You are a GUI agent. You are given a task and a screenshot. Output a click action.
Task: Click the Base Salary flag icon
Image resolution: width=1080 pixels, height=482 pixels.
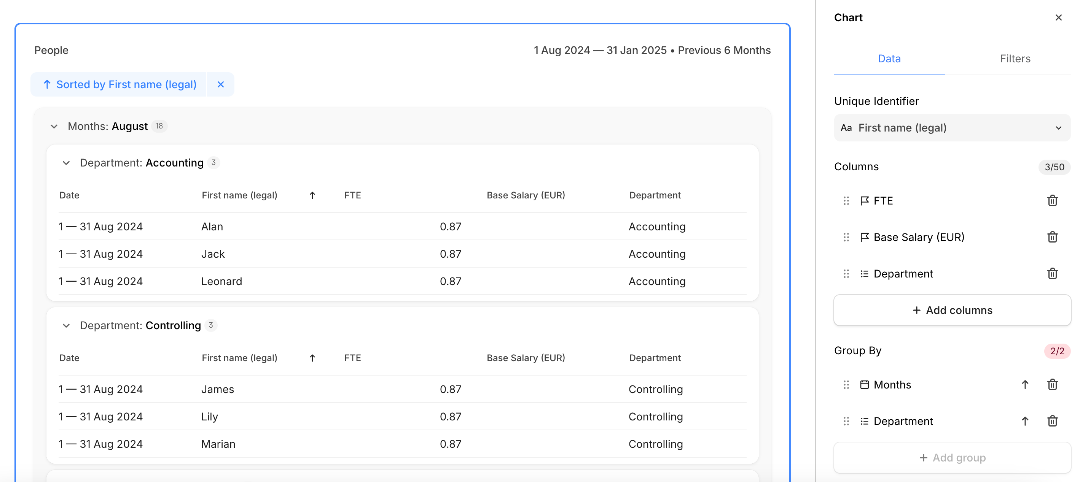click(864, 237)
